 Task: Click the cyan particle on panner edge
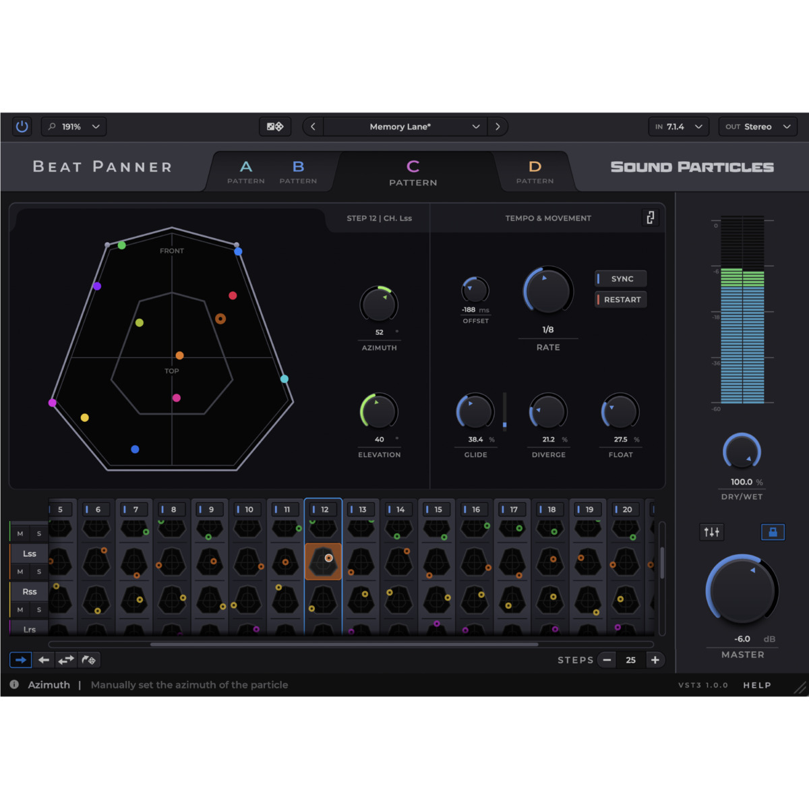coord(284,379)
